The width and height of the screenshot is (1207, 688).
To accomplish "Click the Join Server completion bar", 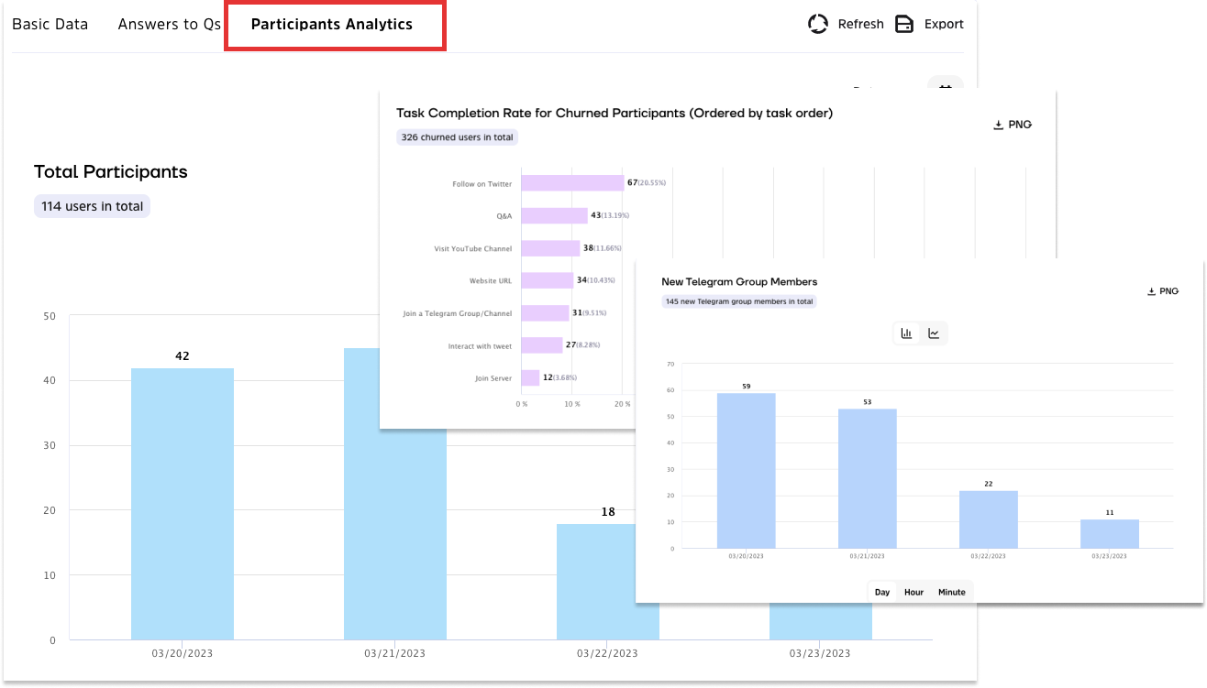I will point(530,377).
